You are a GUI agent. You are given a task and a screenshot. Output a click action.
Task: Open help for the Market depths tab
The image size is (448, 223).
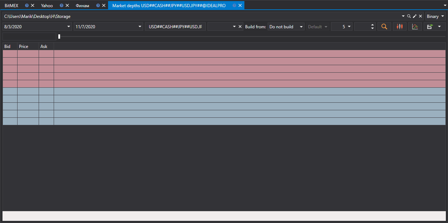[x=234, y=6]
